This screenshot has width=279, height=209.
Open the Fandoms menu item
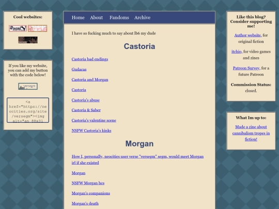pos(119,18)
